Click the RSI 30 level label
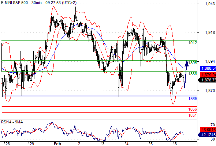 click(x=213, y=139)
